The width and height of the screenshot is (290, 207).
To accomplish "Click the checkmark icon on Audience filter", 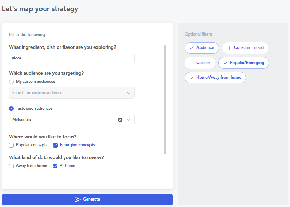I will click(x=192, y=48).
